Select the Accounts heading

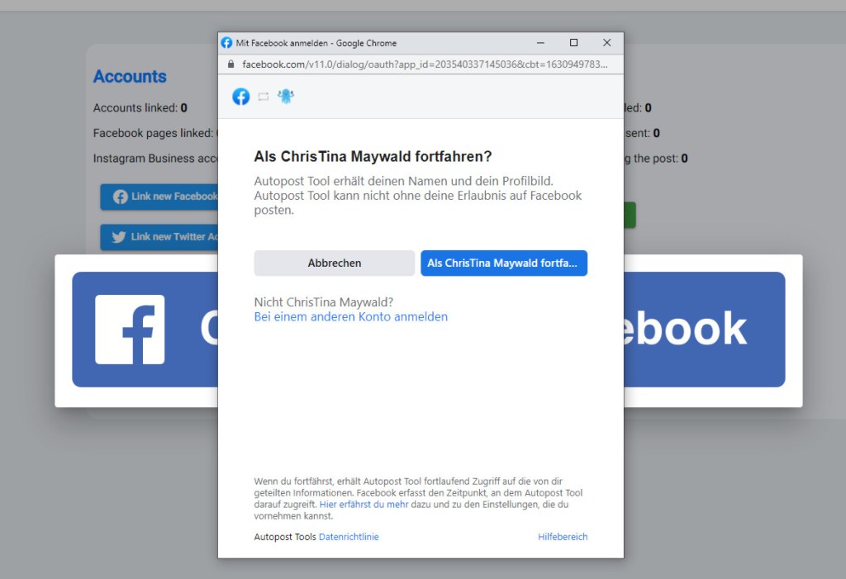130,77
